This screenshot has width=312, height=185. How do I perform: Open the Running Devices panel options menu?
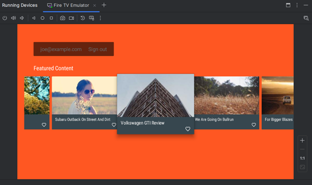(x=297, y=5)
